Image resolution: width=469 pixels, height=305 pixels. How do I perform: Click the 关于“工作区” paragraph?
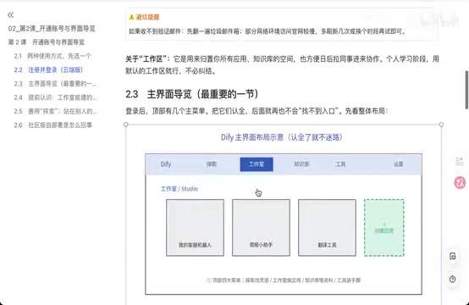click(x=283, y=64)
